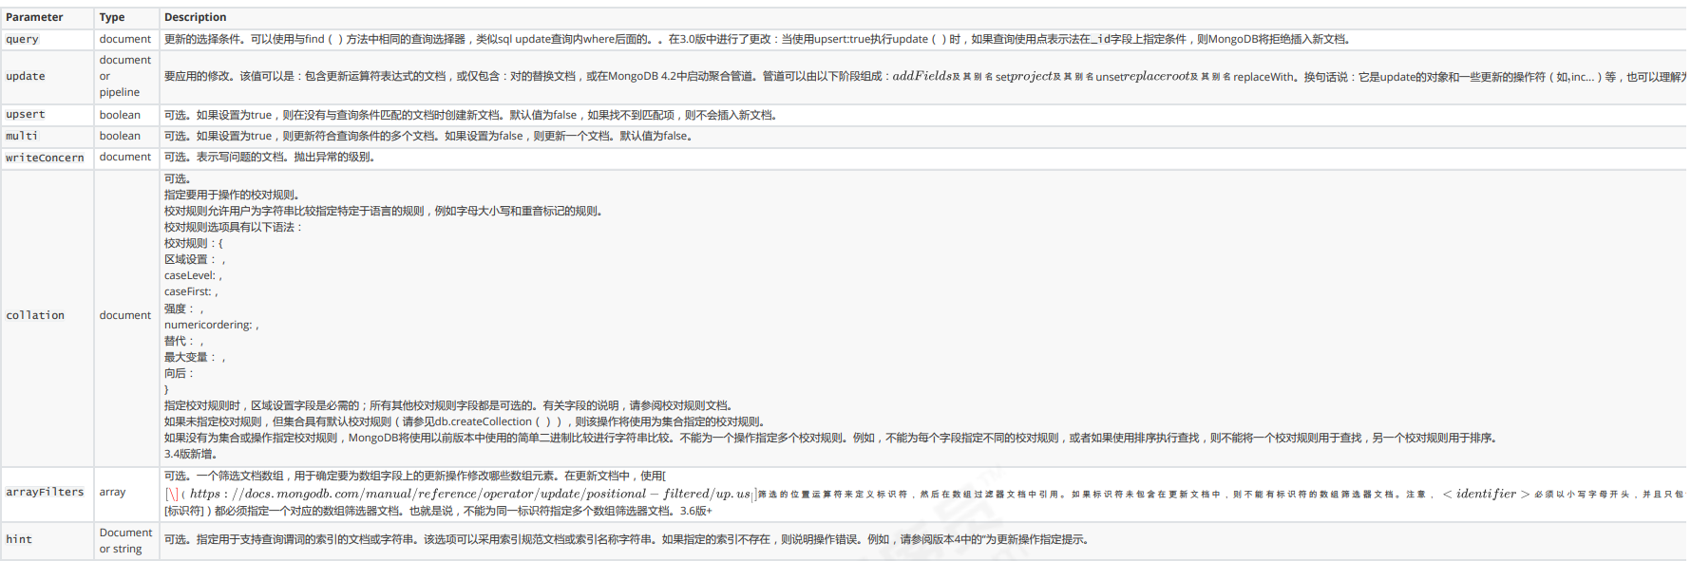Click the document type in the writeConcern row
This screenshot has width=1691, height=561.
click(x=125, y=157)
